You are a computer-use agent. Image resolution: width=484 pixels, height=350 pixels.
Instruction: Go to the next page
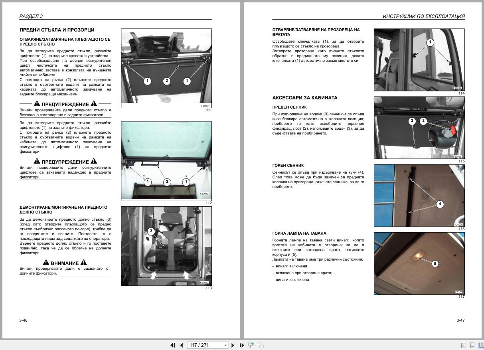[x=233, y=345]
